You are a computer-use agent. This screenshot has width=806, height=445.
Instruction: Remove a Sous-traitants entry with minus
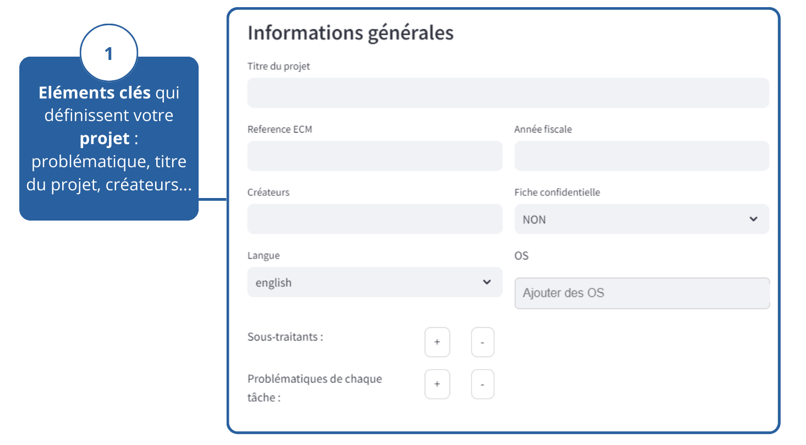coord(482,342)
